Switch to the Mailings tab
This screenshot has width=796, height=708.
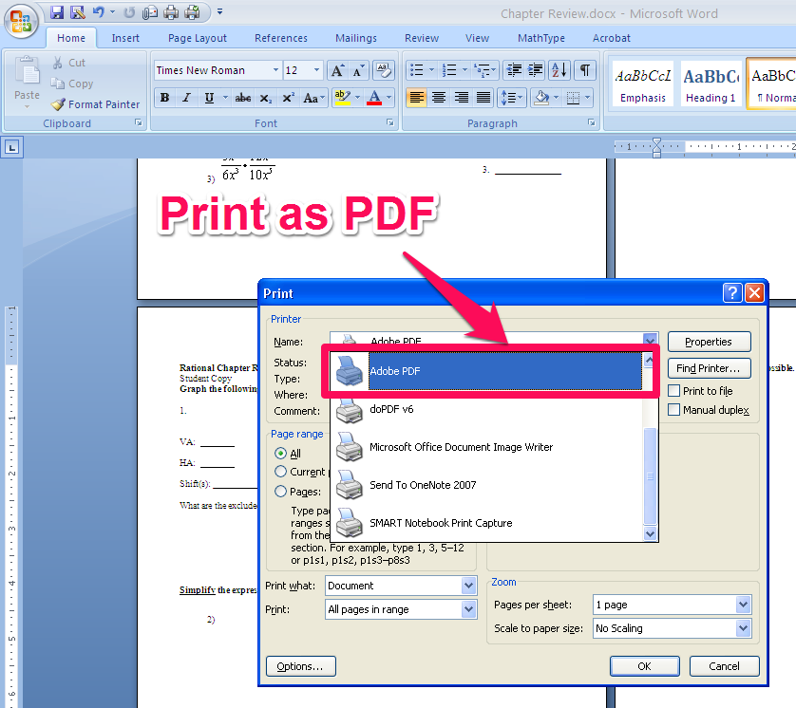coord(356,38)
